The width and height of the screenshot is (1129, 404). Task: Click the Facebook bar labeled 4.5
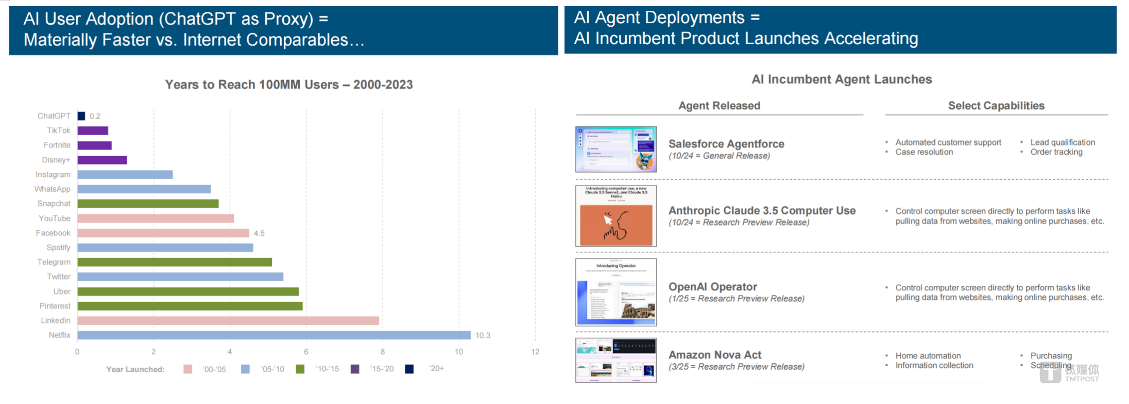(163, 233)
